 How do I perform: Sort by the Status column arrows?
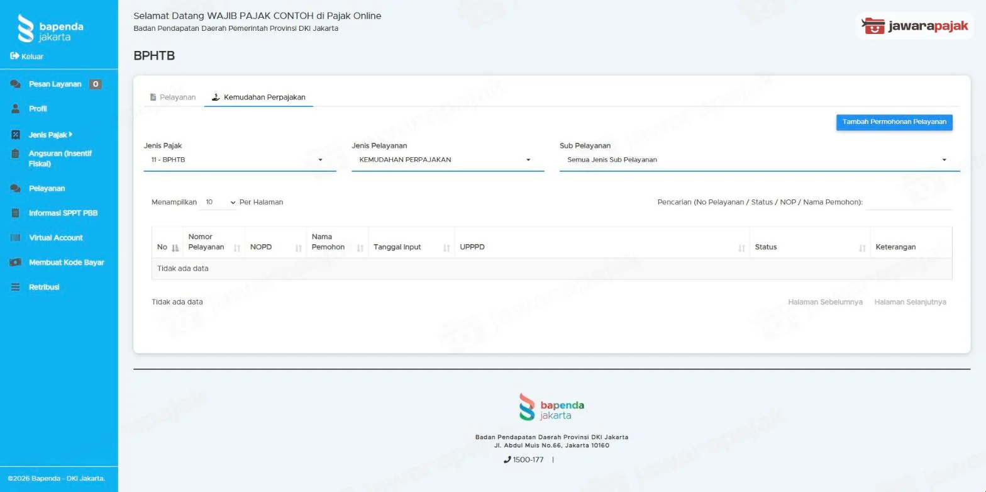(863, 248)
